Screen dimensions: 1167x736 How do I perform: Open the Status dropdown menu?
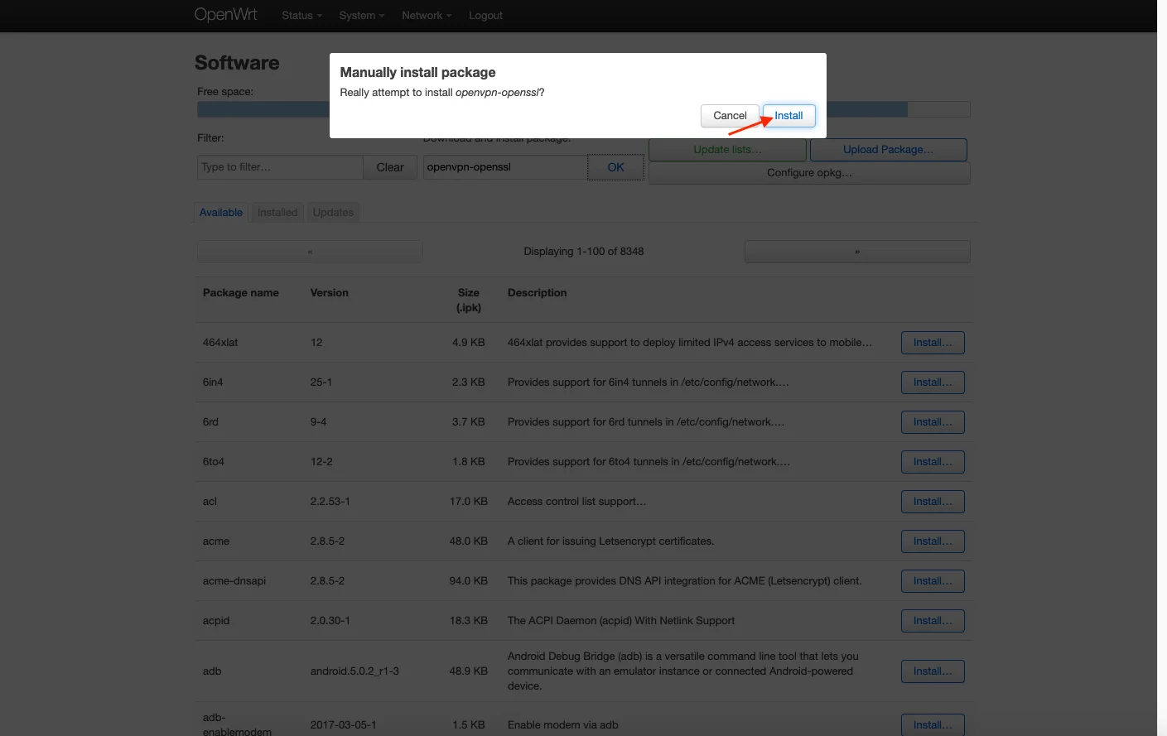pos(301,16)
